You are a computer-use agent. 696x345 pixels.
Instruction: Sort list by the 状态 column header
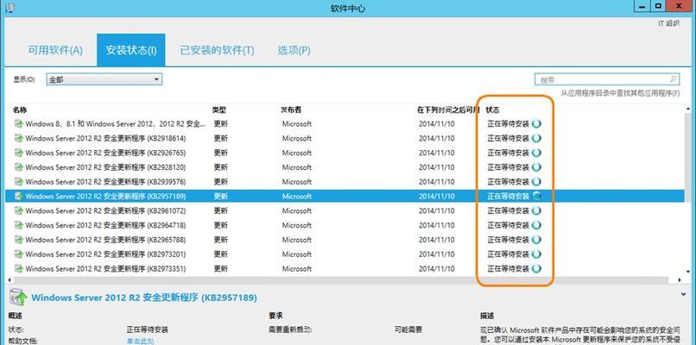pos(493,110)
